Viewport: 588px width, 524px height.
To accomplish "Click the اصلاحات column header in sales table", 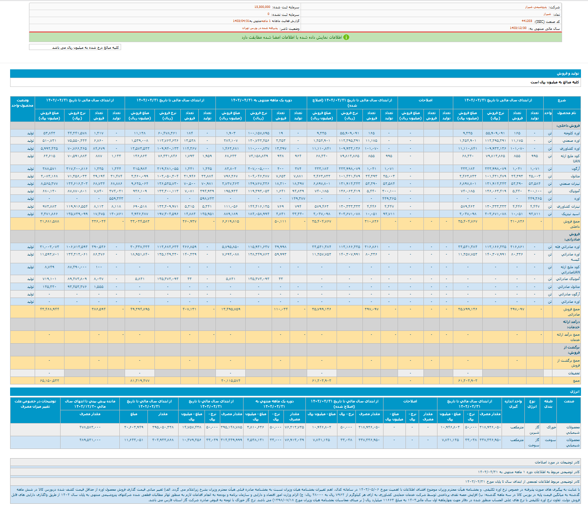I will coord(425,100).
